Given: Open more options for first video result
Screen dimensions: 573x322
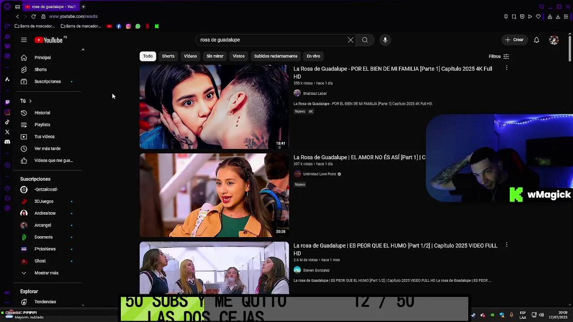Looking at the screenshot, I should [506, 68].
